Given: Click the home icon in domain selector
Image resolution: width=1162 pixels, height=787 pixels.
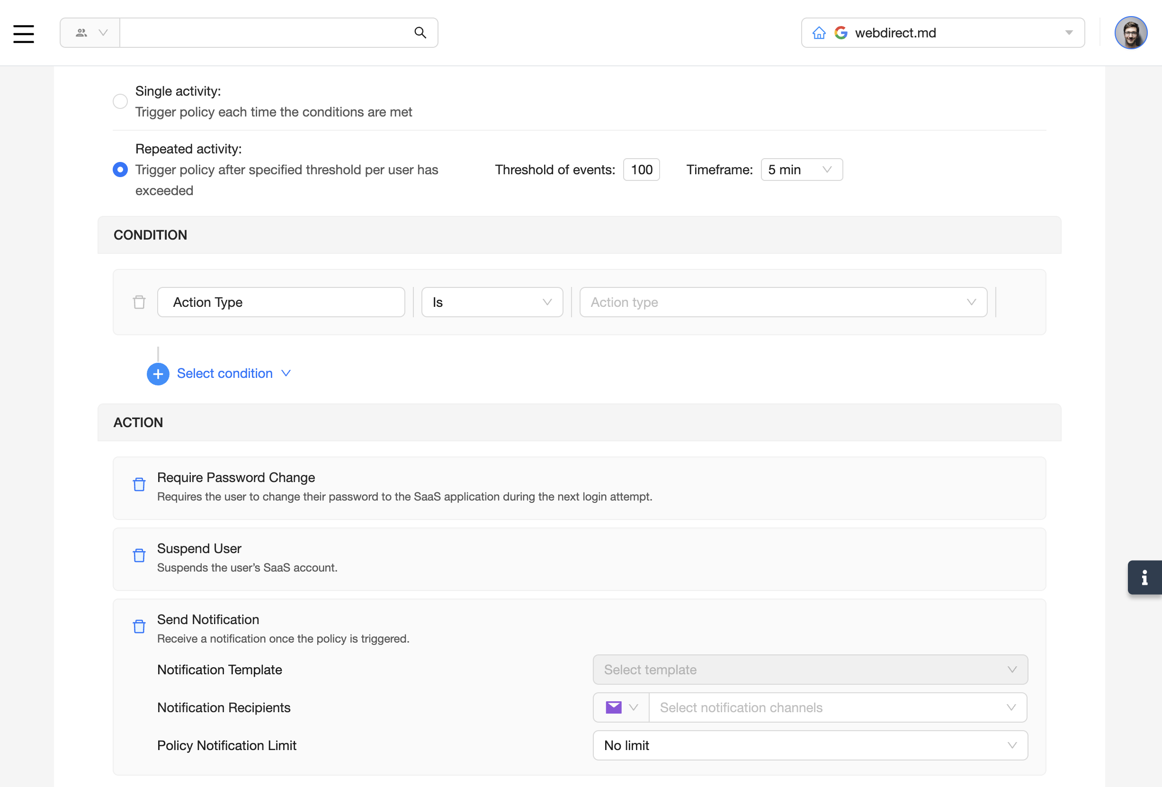Looking at the screenshot, I should (819, 33).
